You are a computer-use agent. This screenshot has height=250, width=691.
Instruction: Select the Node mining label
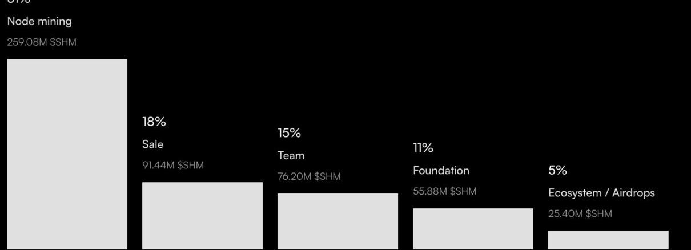(39, 22)
